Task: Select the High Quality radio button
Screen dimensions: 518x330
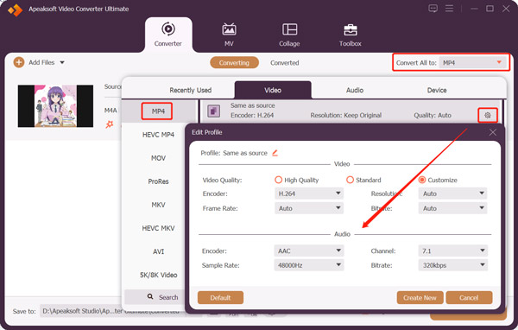Action: click(x=279, y=180)
